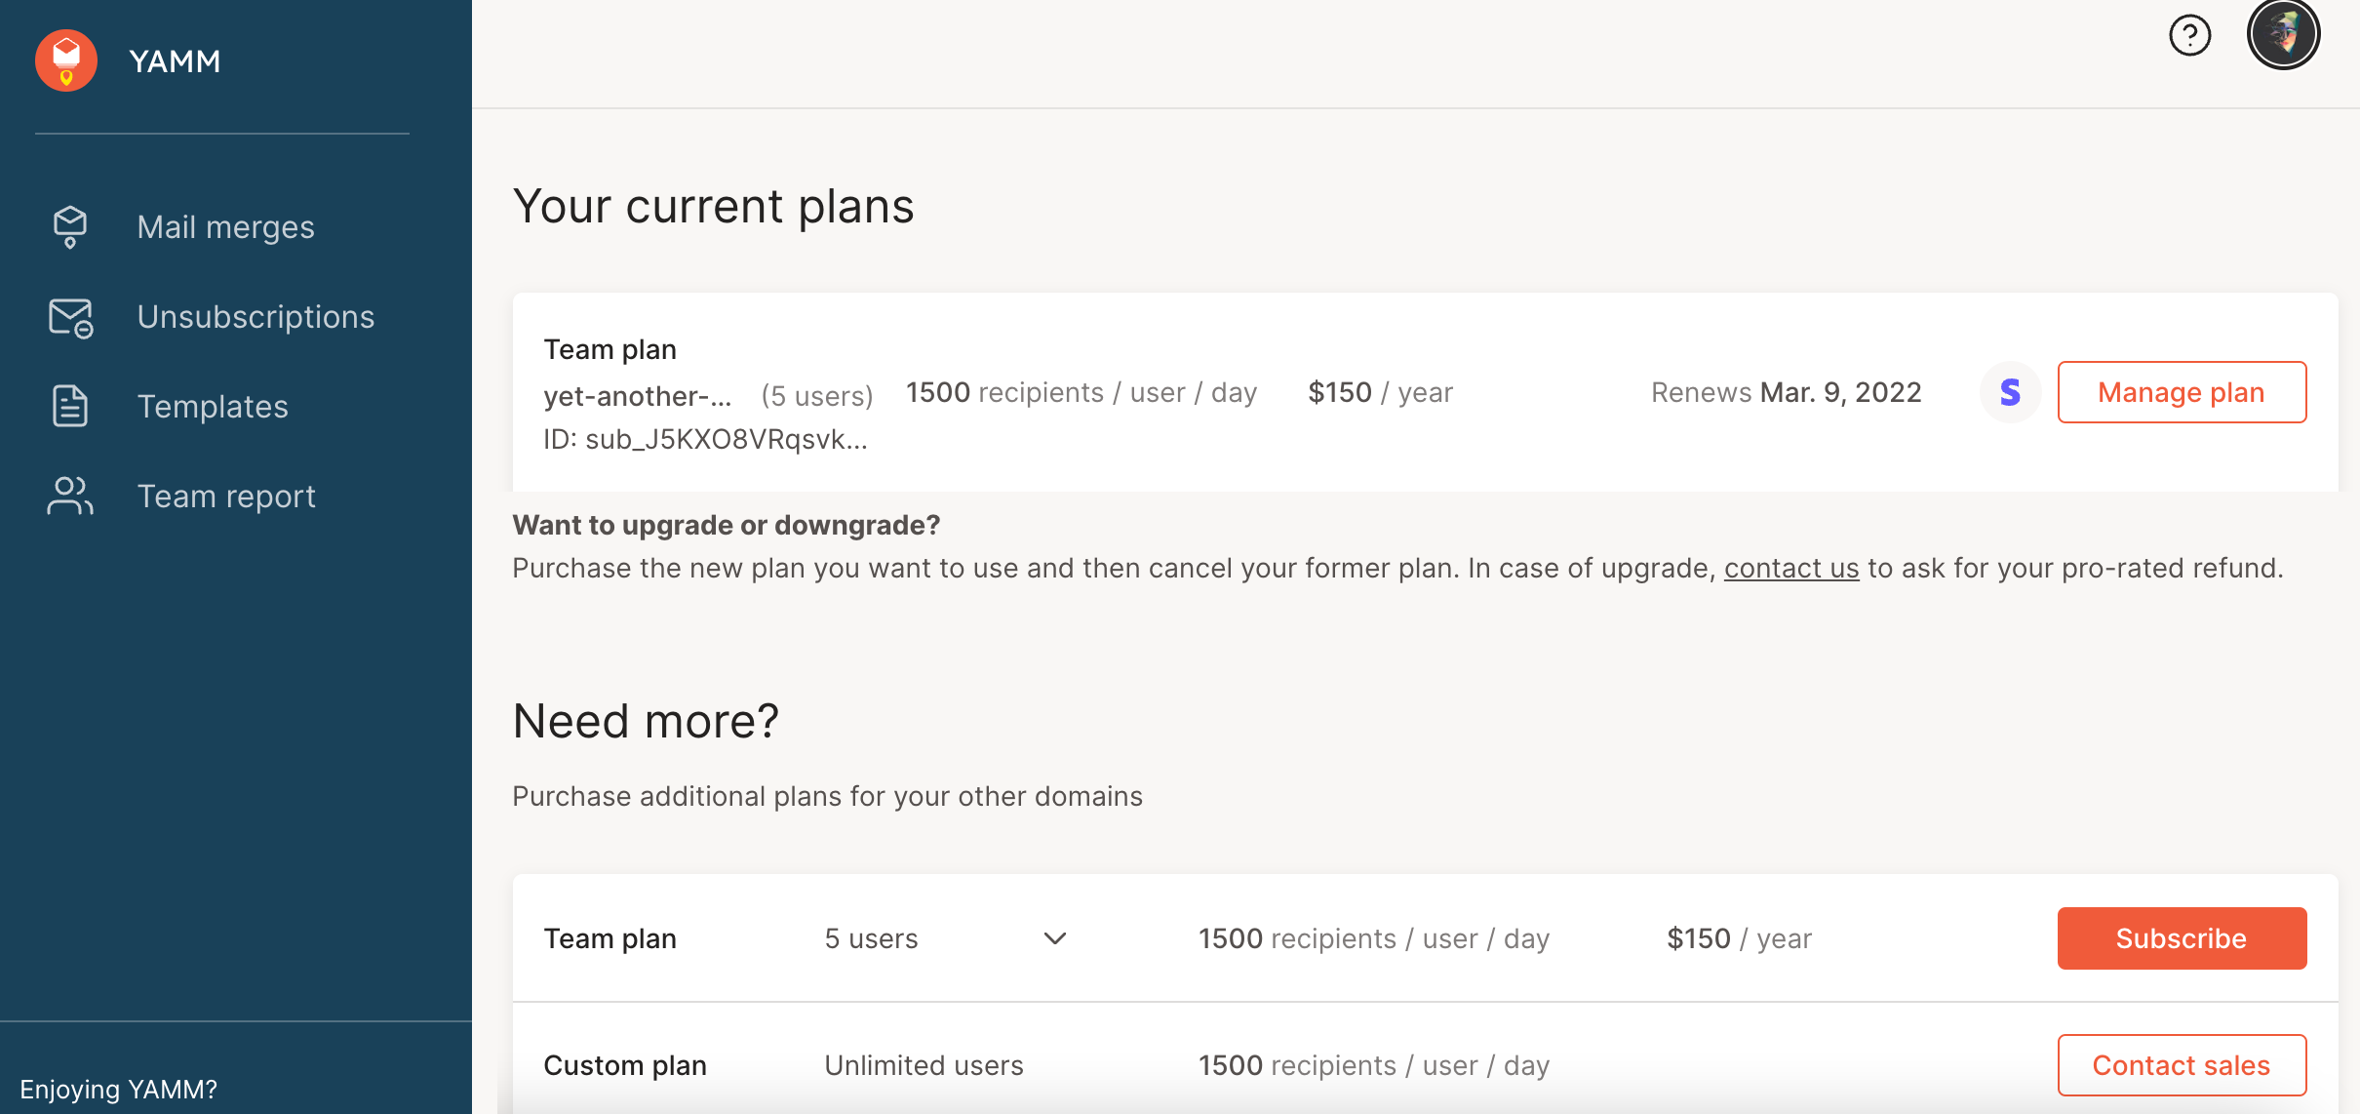Click the YAMM logo icon
Screen dimensions: 2360x1114
pos(65,60)
